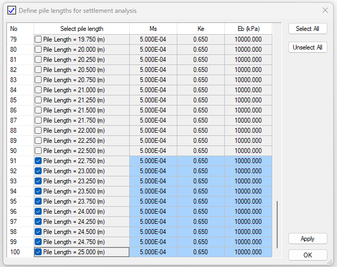Select the Eb cell in row 91
This screenshot has width=337, height=267.
[248, 161]
